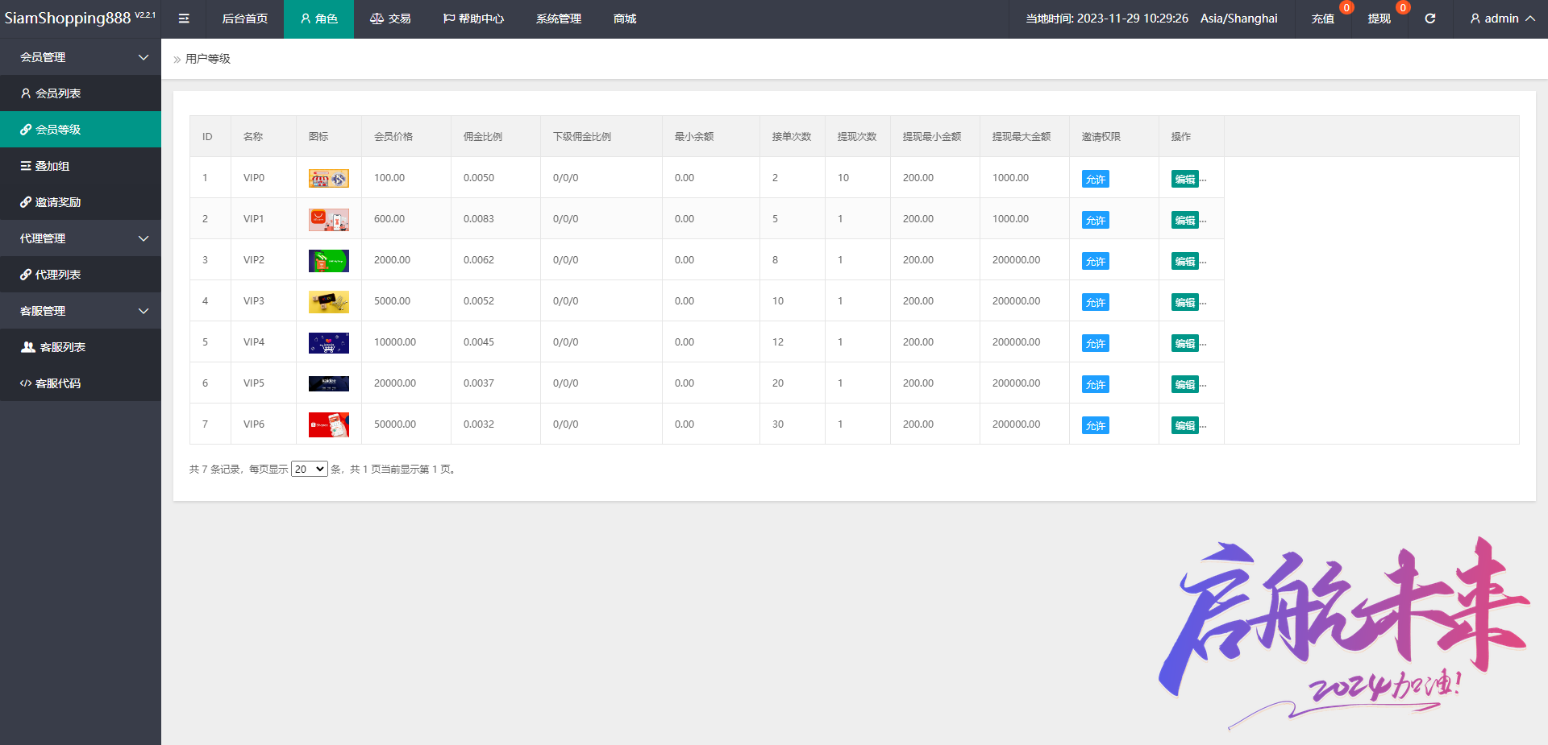
Task: Open 会员列表 in sidebar
Action: click(81, 93)
